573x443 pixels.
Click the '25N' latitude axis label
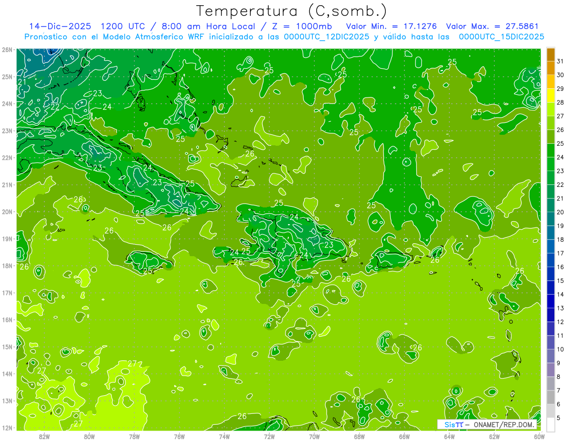(x=7, y=76)
